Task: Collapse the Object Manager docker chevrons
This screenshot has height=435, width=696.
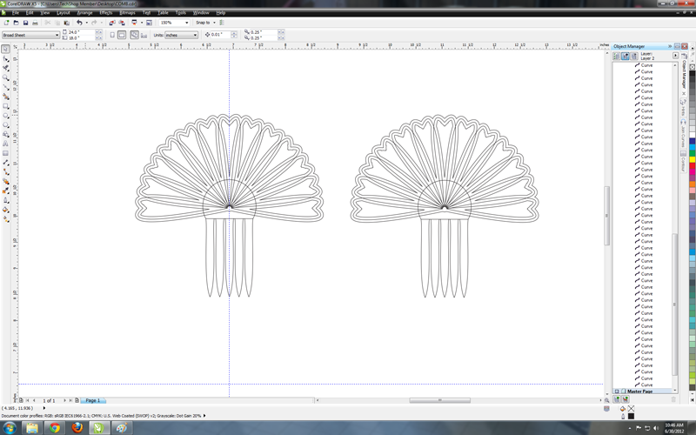Action: (x=670, y=46)
